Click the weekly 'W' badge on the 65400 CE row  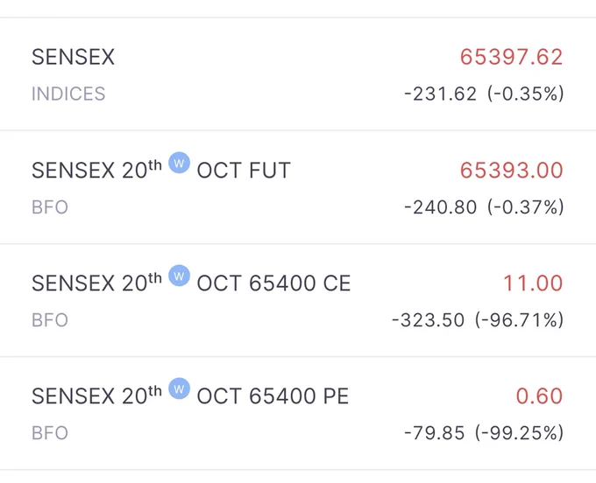[179, 276]
